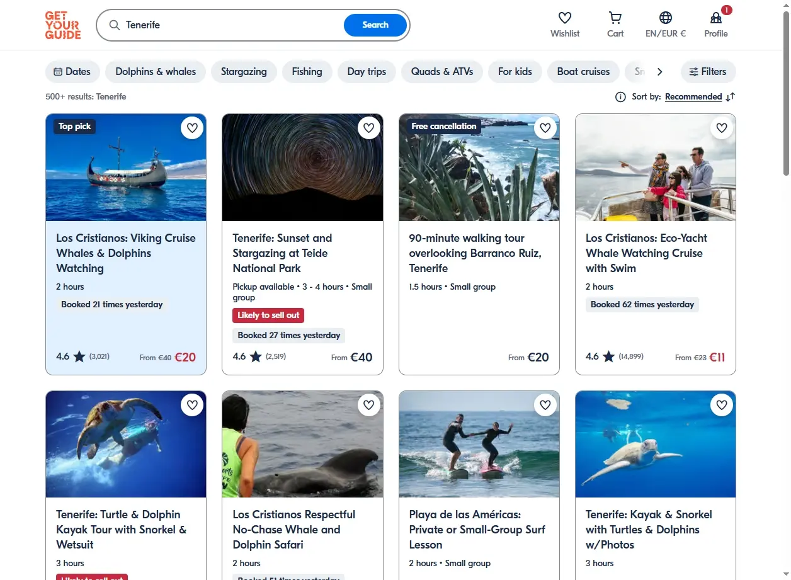Click Booked 62 times yesterday label
This screenshot has height=580, width=791.
[642, 305]
